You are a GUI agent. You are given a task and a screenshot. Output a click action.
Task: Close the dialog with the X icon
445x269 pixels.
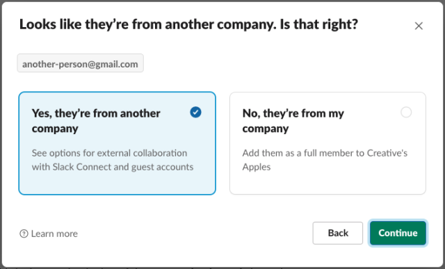pos(419,26)
